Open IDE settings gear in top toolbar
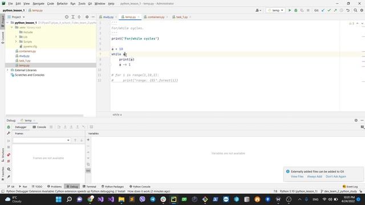The height and width of the screenshot is (205, 365). [362, 10]
